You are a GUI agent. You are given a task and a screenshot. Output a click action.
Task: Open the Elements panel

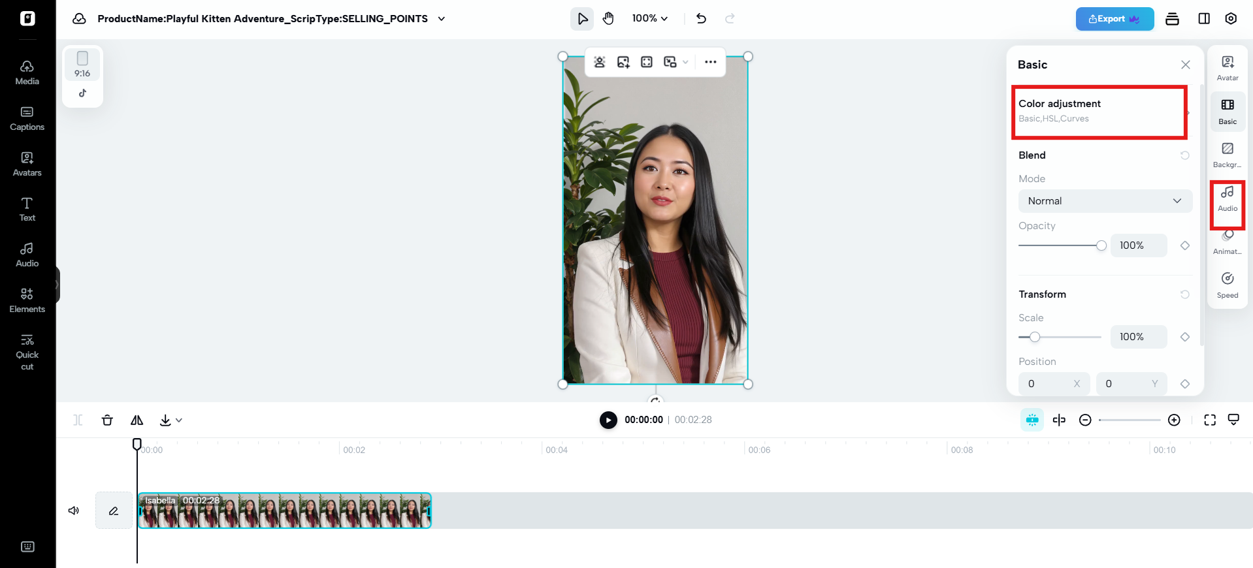27,300
